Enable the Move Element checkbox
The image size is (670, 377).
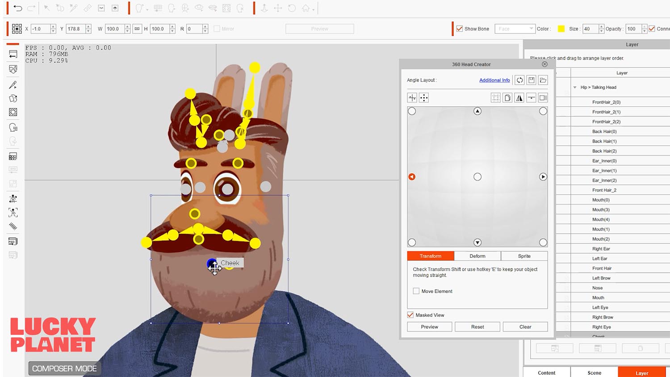point(416,291)
